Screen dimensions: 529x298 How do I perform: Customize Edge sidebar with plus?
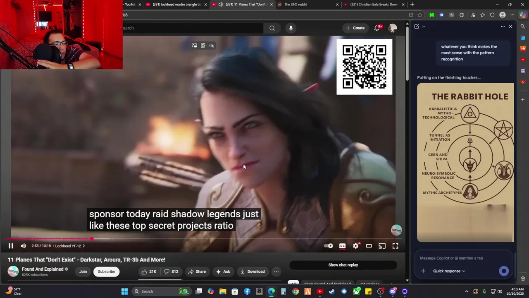pyautogui.click(x=523, y=99)
